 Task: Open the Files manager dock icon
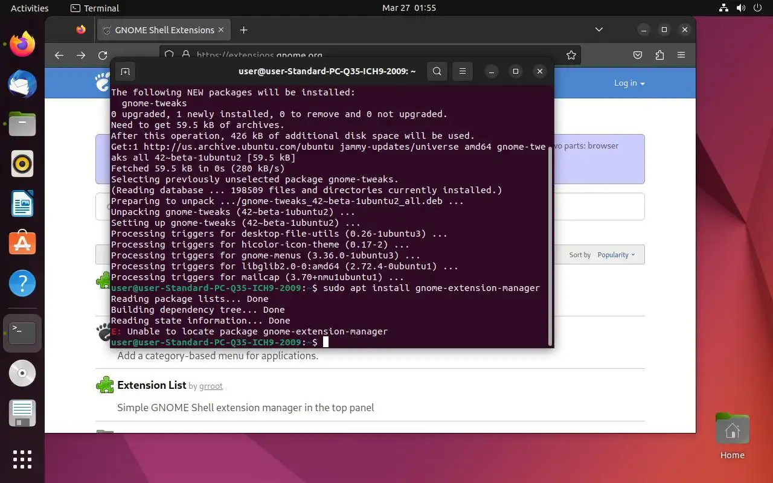22,124
